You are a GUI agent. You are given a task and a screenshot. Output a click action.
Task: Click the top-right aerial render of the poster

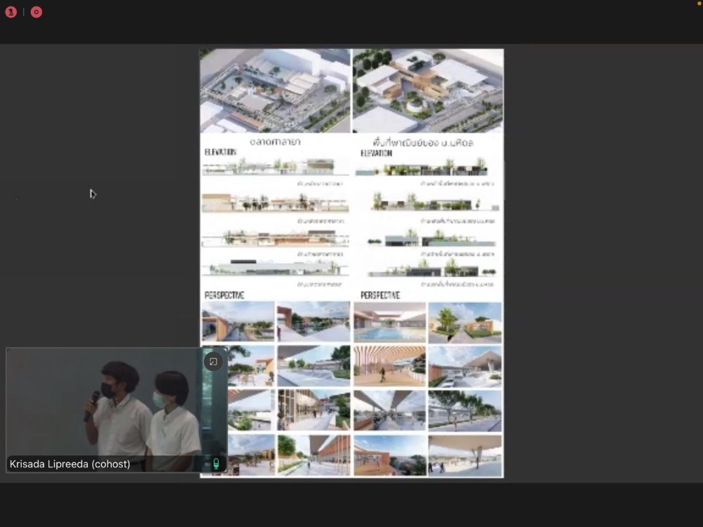[x=427, y=91]
